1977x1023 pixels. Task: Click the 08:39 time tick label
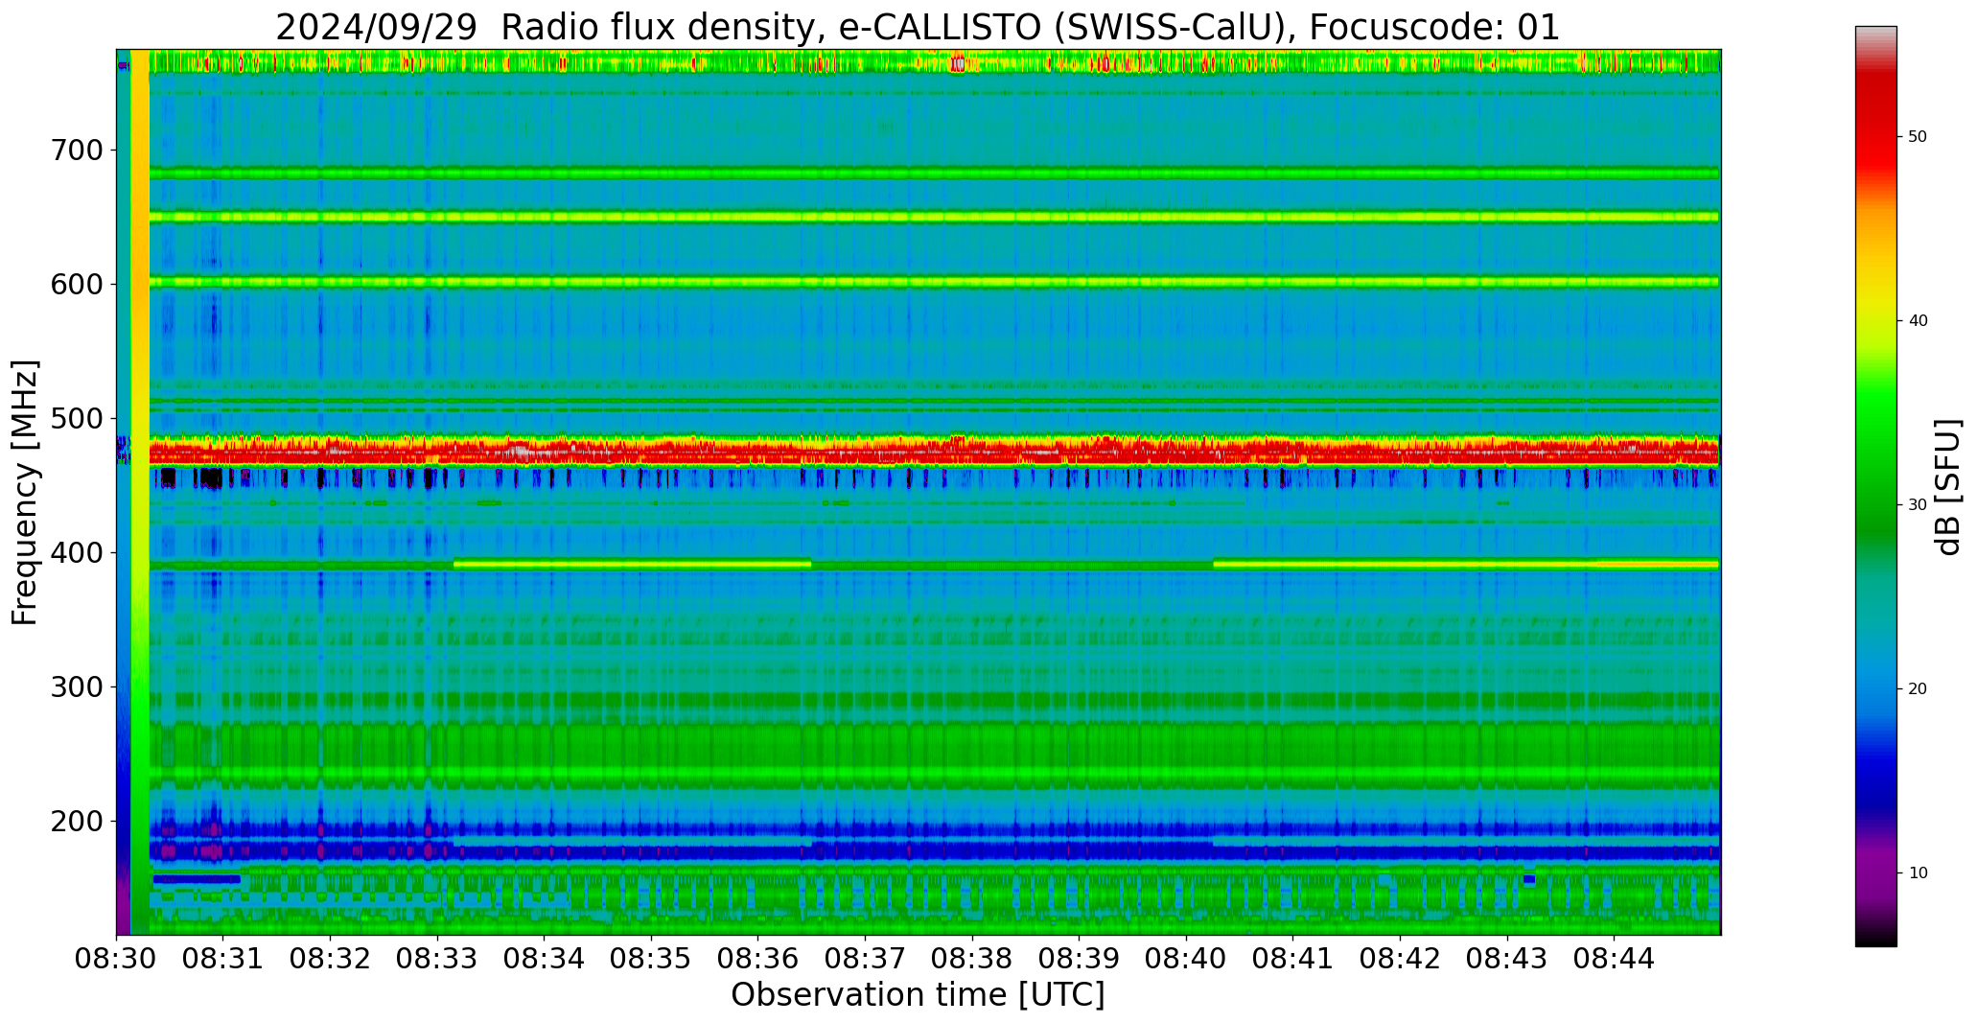(1080, 959)
